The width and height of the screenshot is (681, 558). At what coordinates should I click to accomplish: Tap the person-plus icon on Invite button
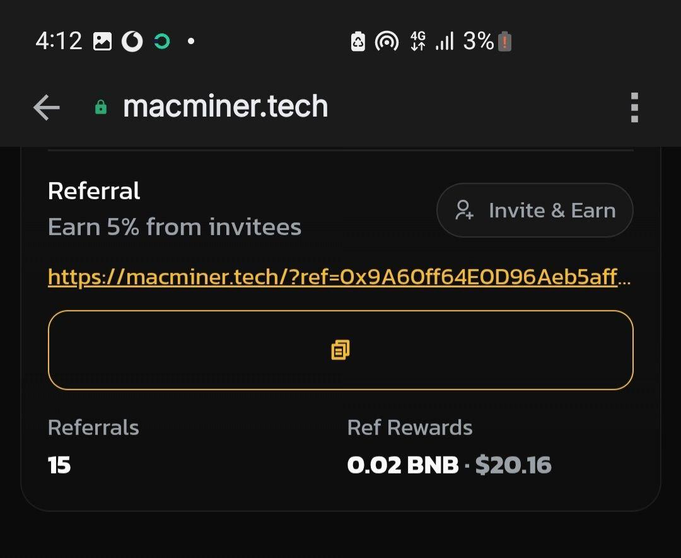pyautogui.click(x=465, y=210)
